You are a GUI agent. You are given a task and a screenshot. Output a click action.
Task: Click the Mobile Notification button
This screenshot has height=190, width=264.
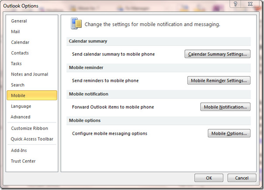(225, 107)
